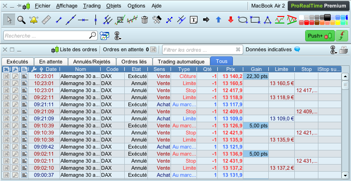Open the link-group dropdown beside search bar
This screenshot has width=351, height=181.
point(118,36)
